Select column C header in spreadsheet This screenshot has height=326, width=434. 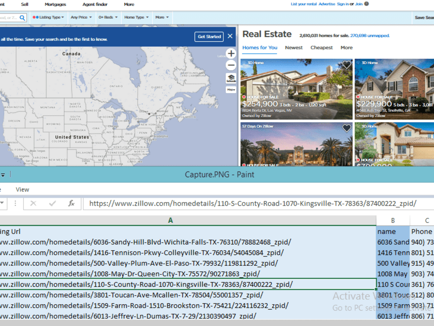coord(422,220)
